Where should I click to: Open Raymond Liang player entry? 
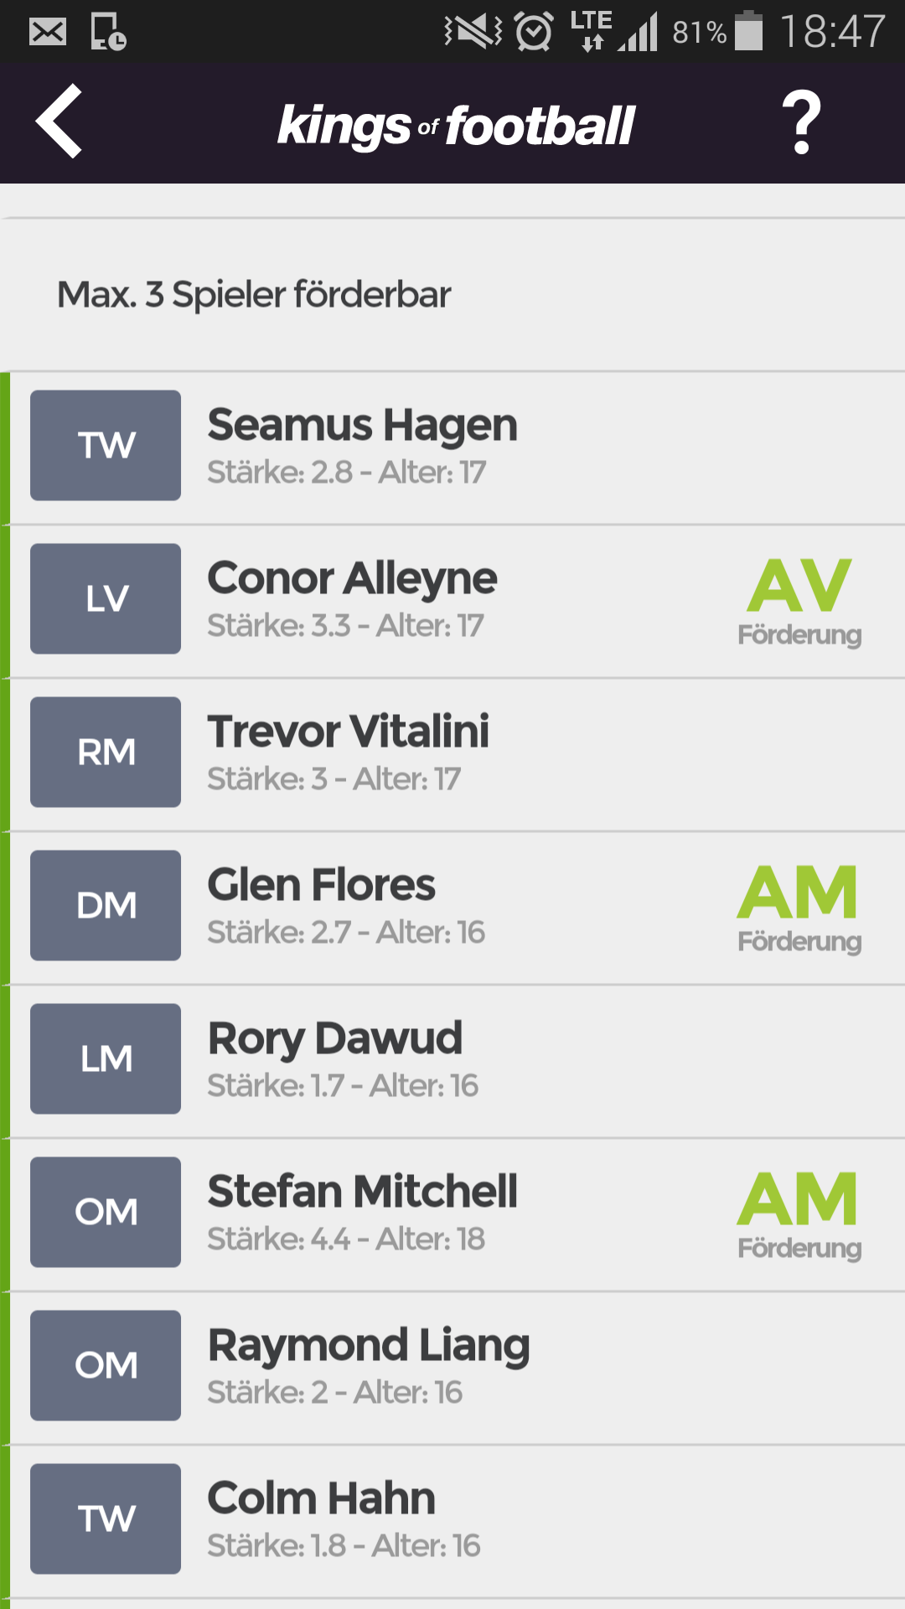coord(452,1368)
